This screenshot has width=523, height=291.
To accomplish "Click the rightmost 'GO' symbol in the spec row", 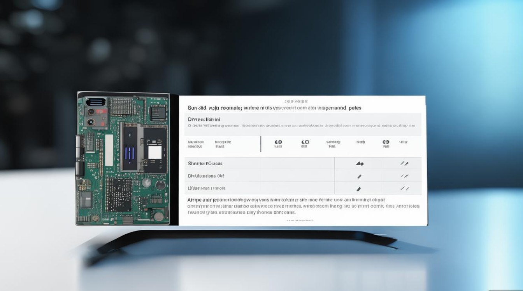I will point(386,142).
